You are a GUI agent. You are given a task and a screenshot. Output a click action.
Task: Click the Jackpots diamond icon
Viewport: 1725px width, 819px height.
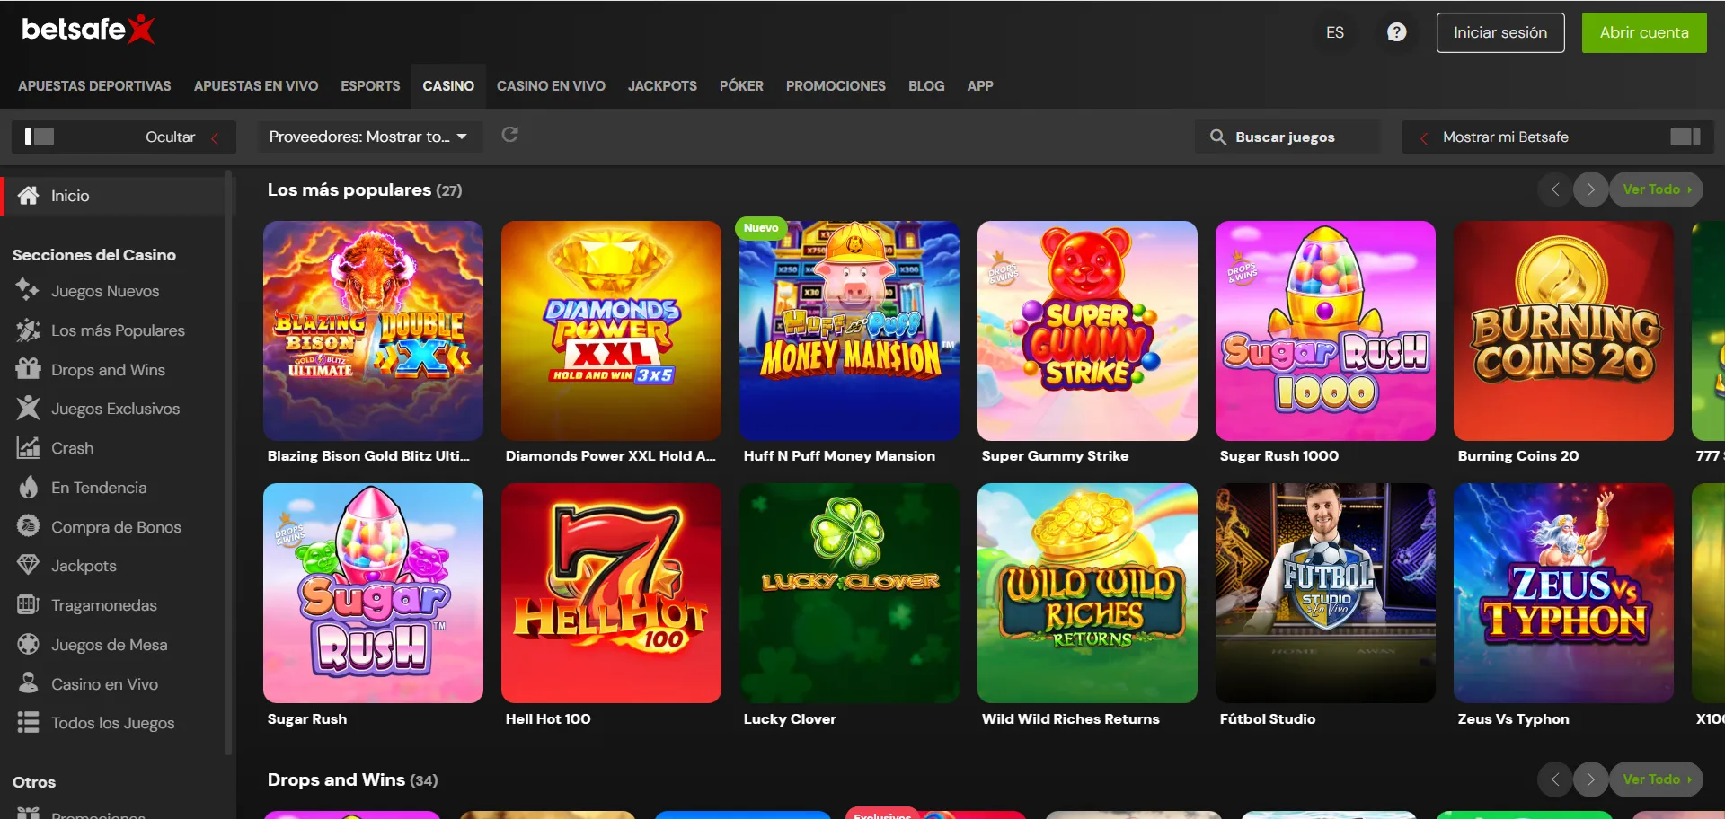pyautogui.click(x=28, y=565)
